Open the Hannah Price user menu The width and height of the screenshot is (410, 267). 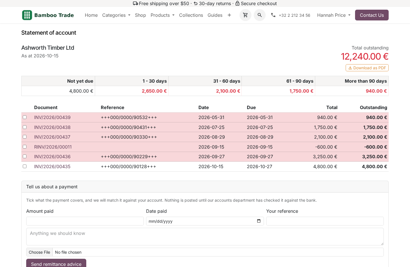[x=334, y=15]
